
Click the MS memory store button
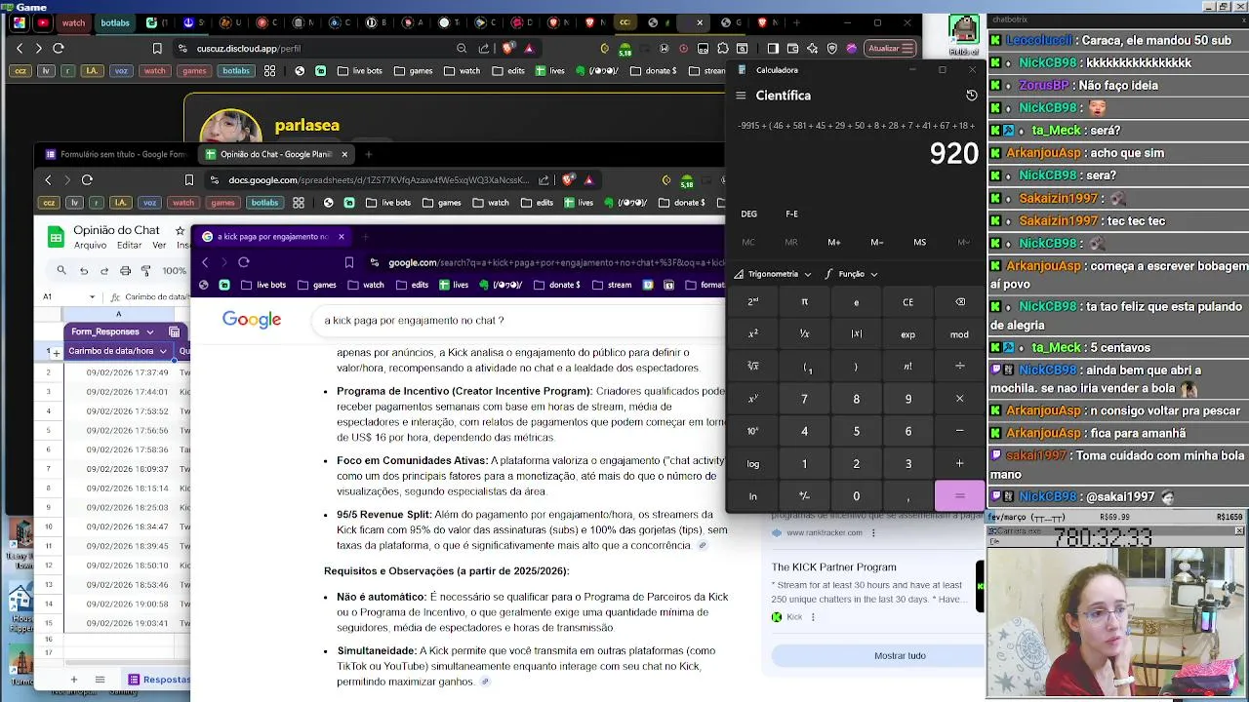(x=919, y=242)
